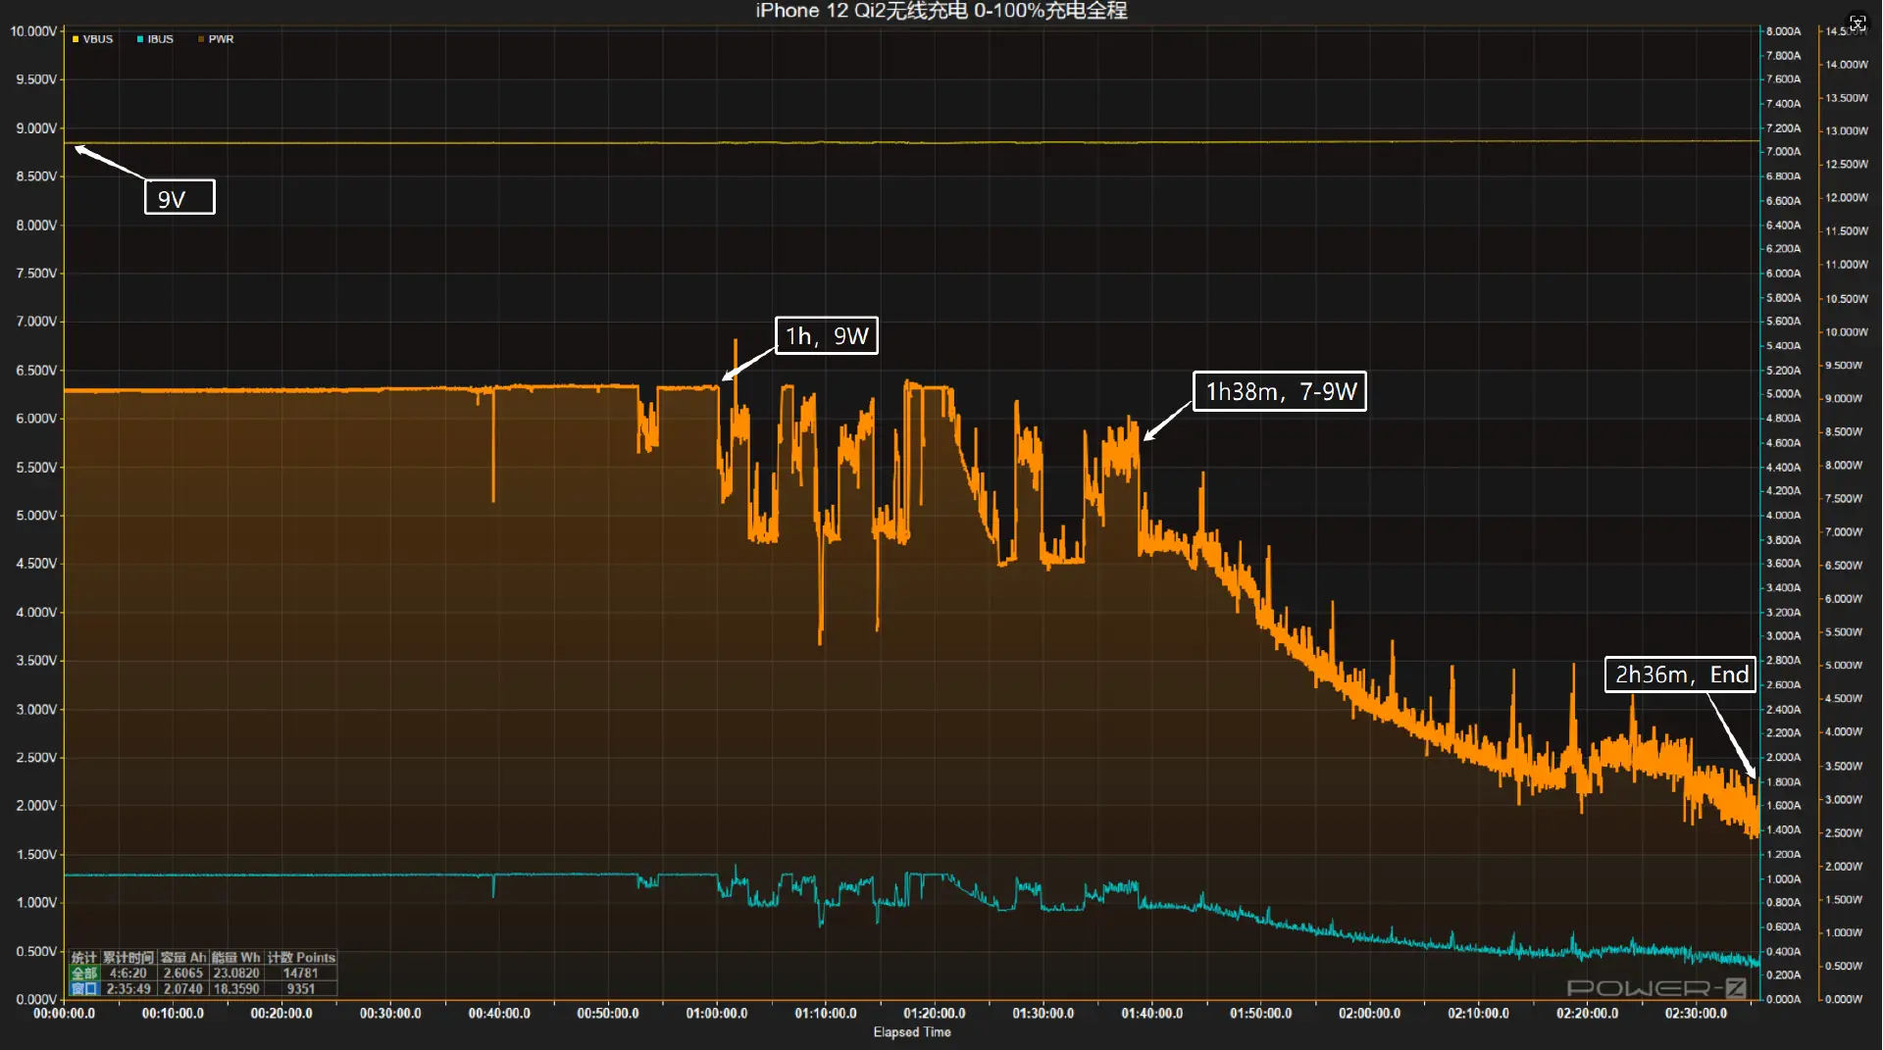Click the 累计时间 column header
1883x1050 pixels.
coord(128,958)
